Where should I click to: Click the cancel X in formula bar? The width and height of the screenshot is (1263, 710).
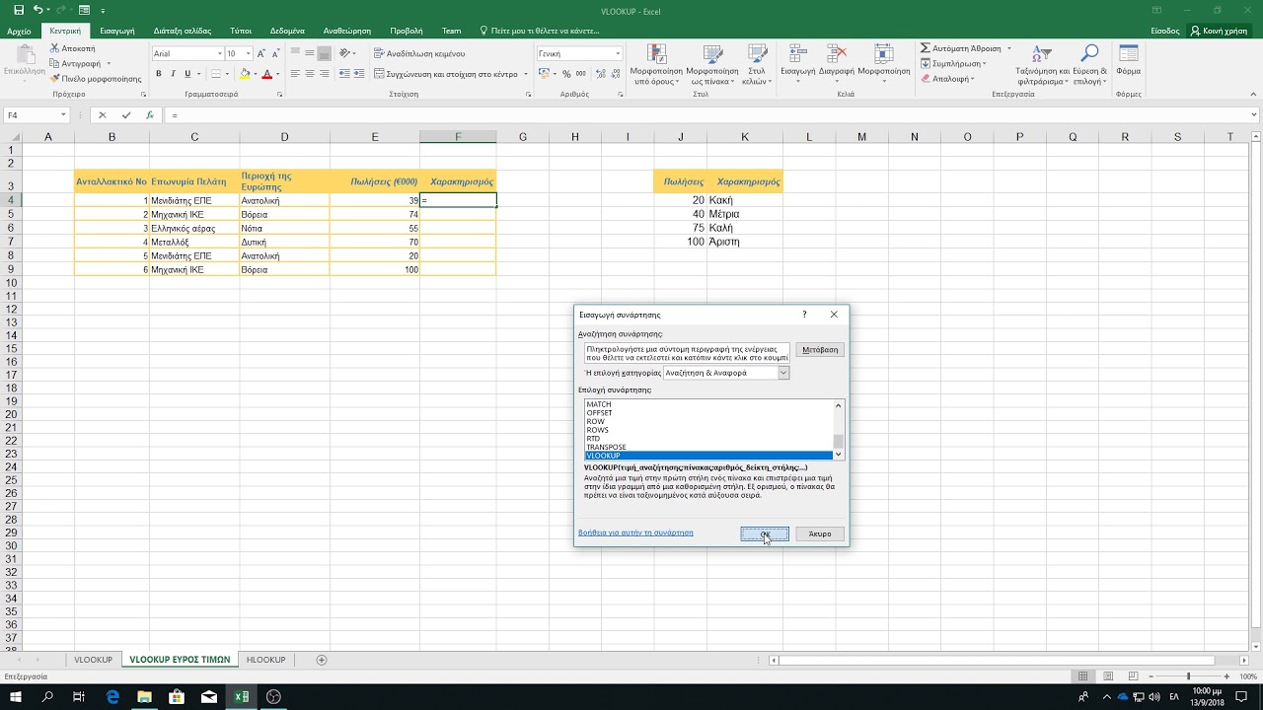click(x=103, y=115)
